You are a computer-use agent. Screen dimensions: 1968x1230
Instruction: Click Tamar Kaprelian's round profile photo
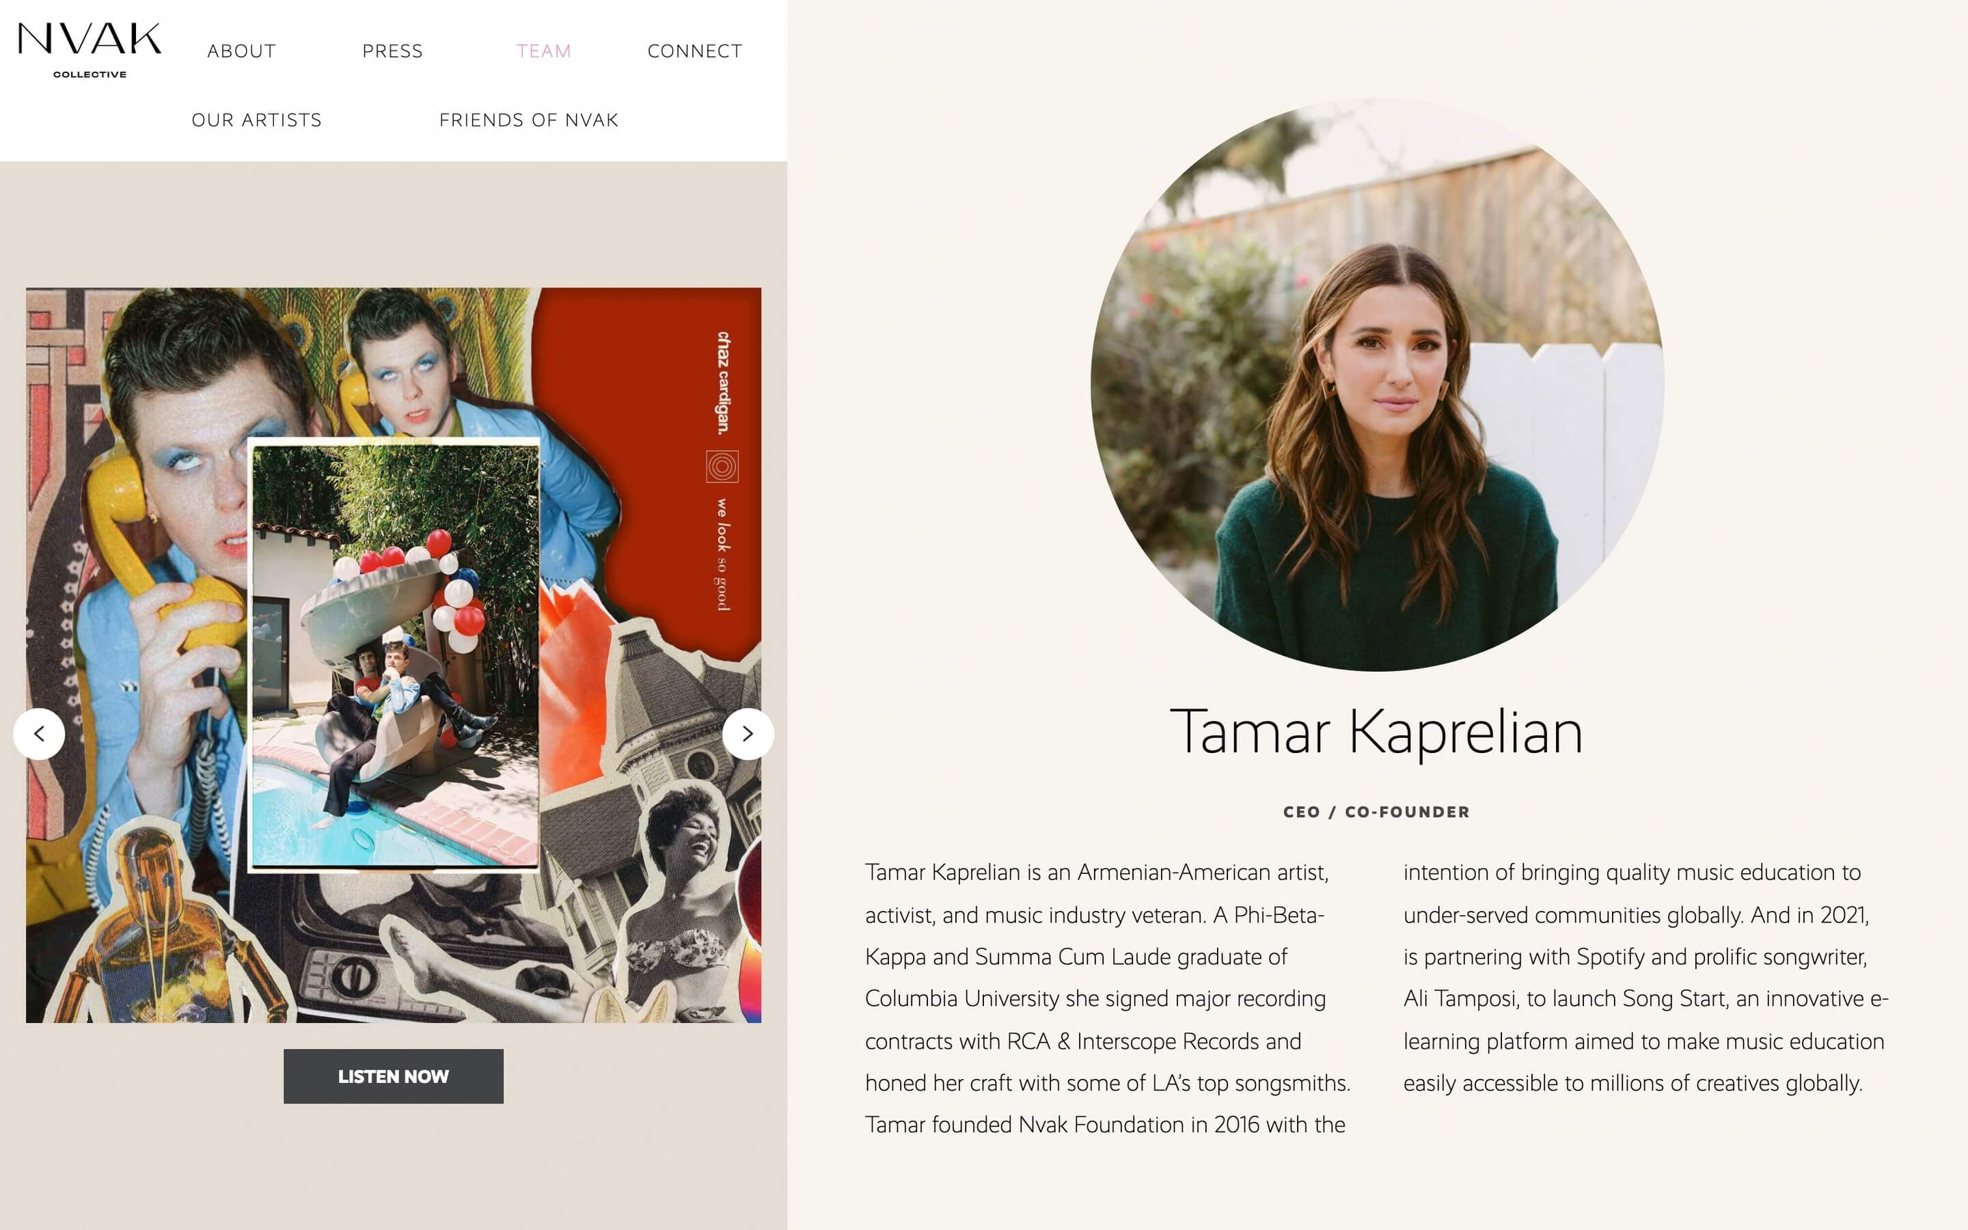coord(1377,385)
